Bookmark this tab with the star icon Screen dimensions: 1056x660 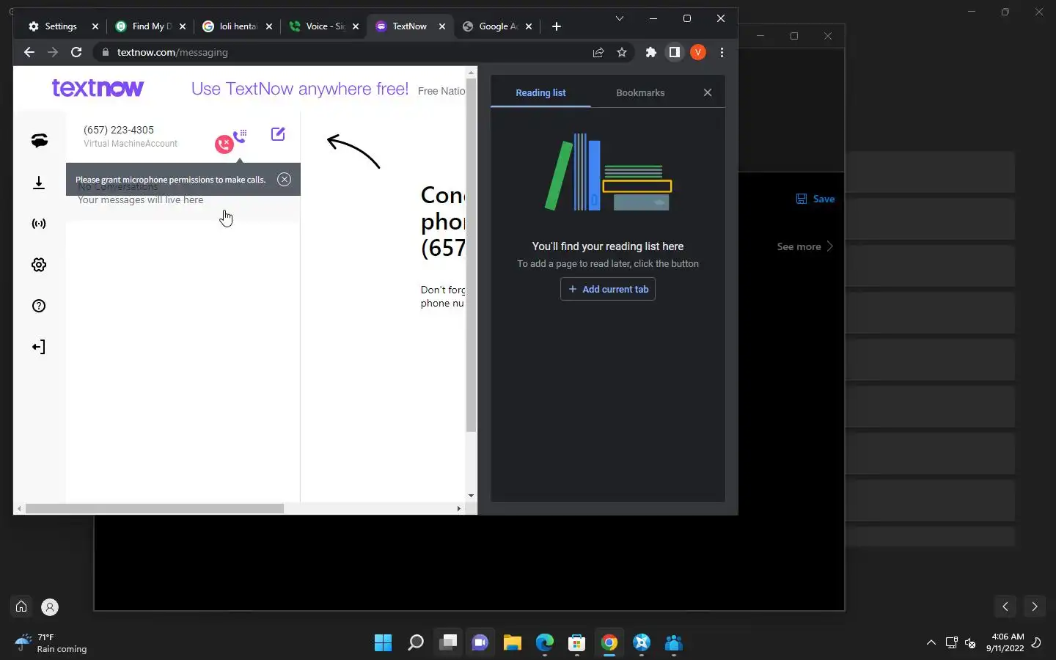(622, 52)
